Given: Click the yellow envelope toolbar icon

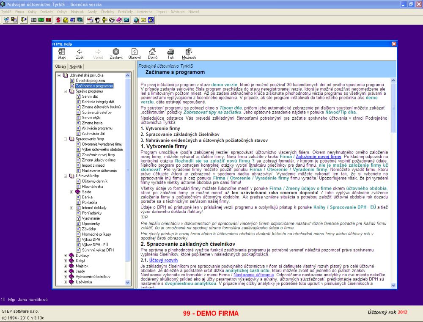Looking at the screenshot, I should point(143,20).
